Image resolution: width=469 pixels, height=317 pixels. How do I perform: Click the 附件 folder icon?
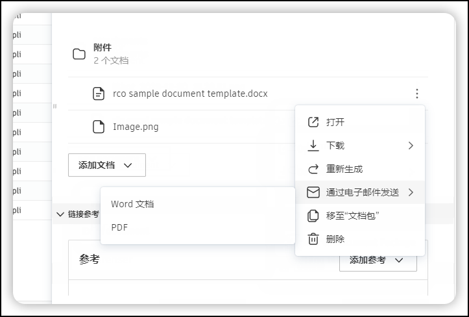(x=79, y=54)
